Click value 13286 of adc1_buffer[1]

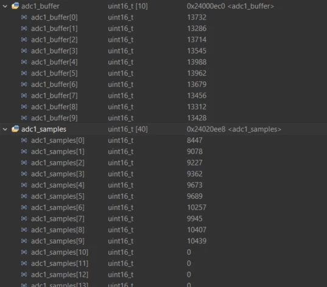pyautogui.click(x=197, y=29)
